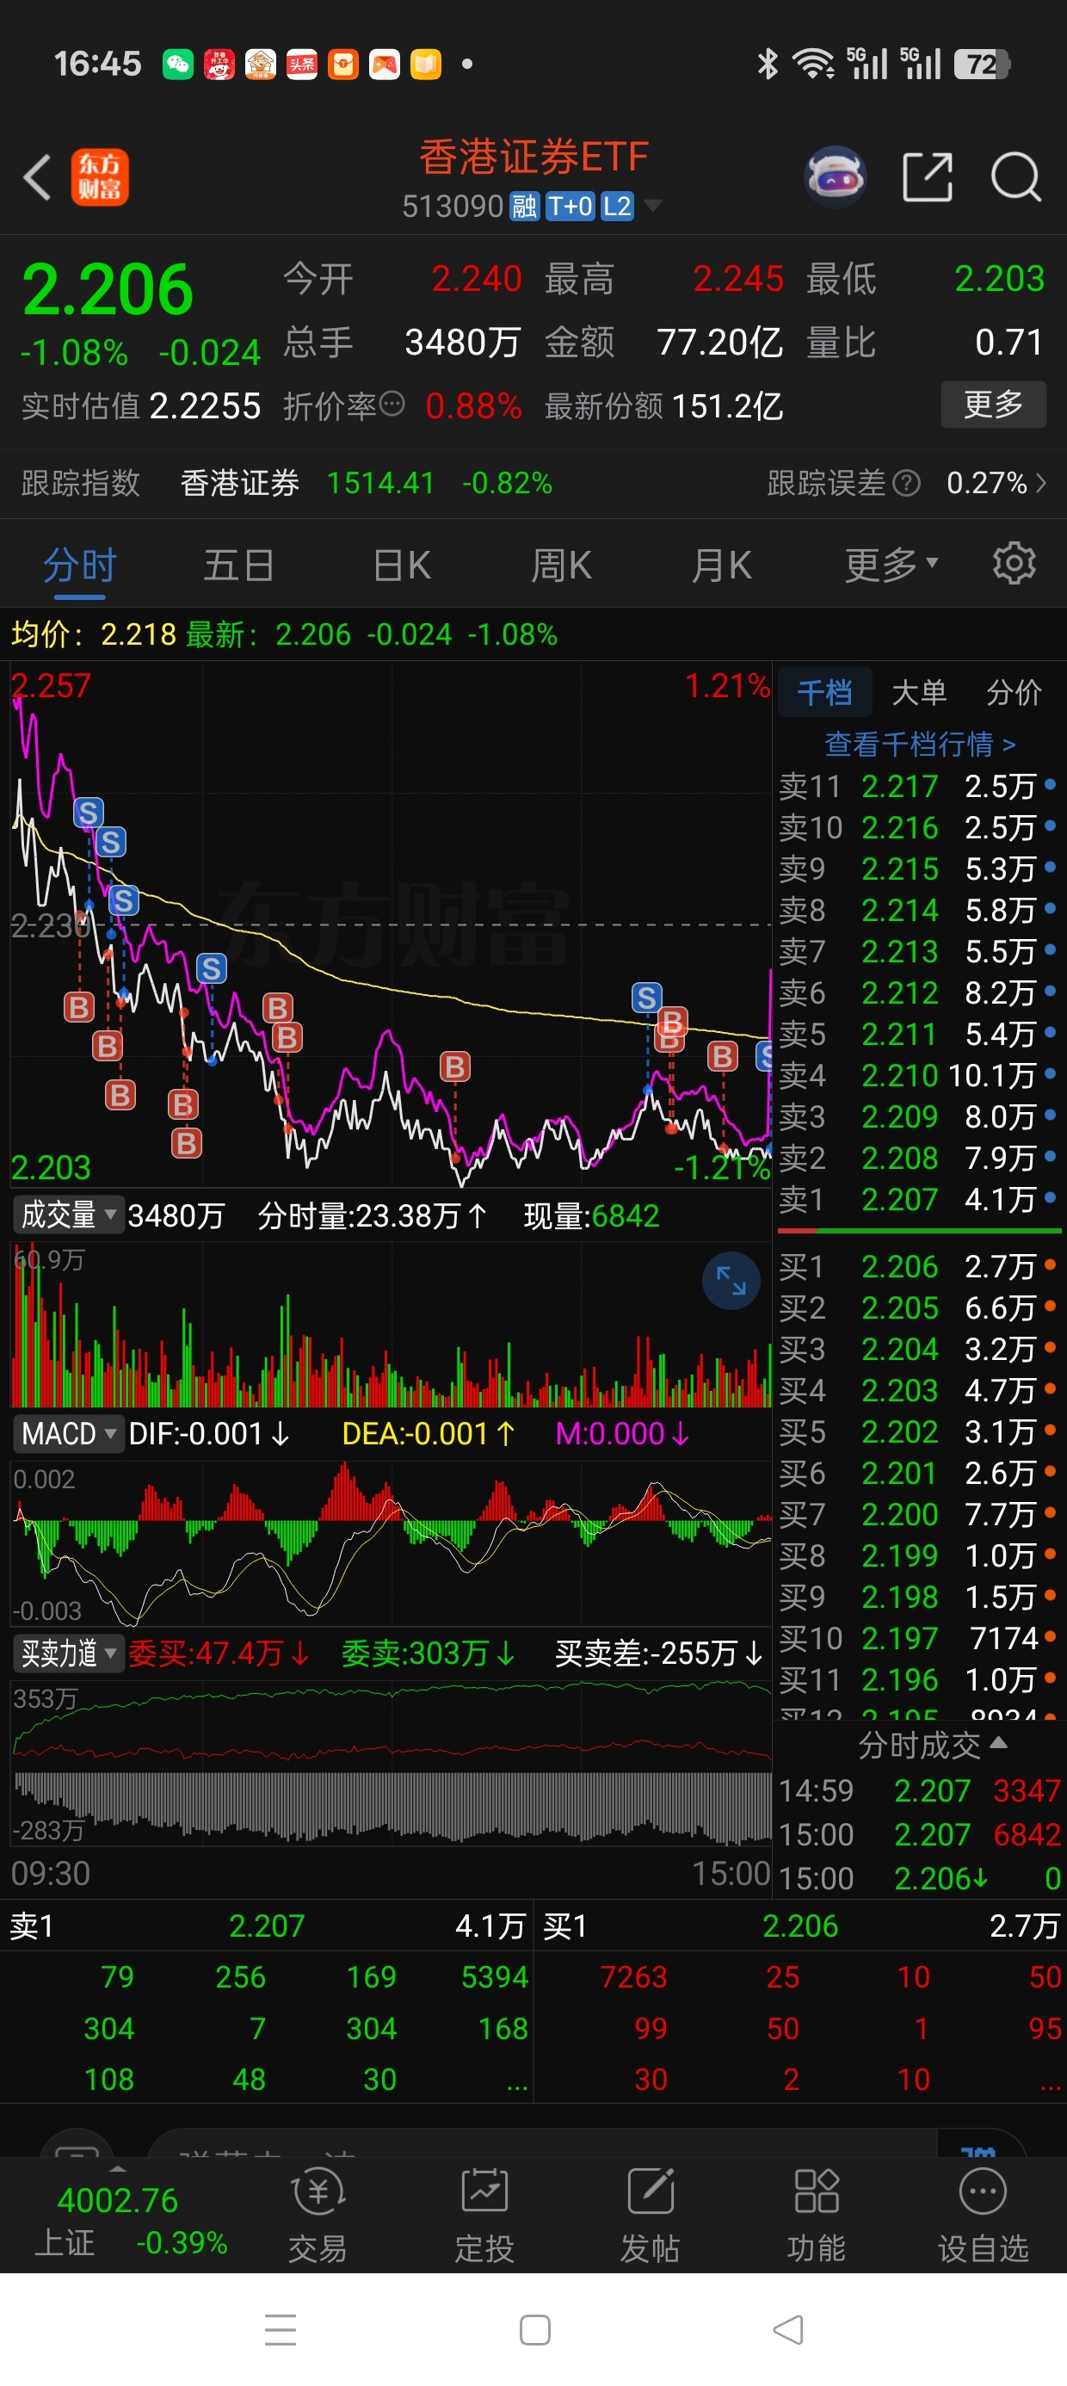The width and height of the screenshot is (1067, 2386).
Task: Switch to the 周K tab
Action: coord(561,564)
